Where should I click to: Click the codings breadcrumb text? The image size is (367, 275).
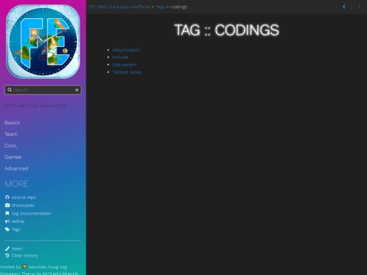tap(179, 7)
